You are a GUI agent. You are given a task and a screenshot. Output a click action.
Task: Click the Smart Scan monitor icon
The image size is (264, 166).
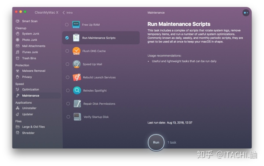click(18, 21)
